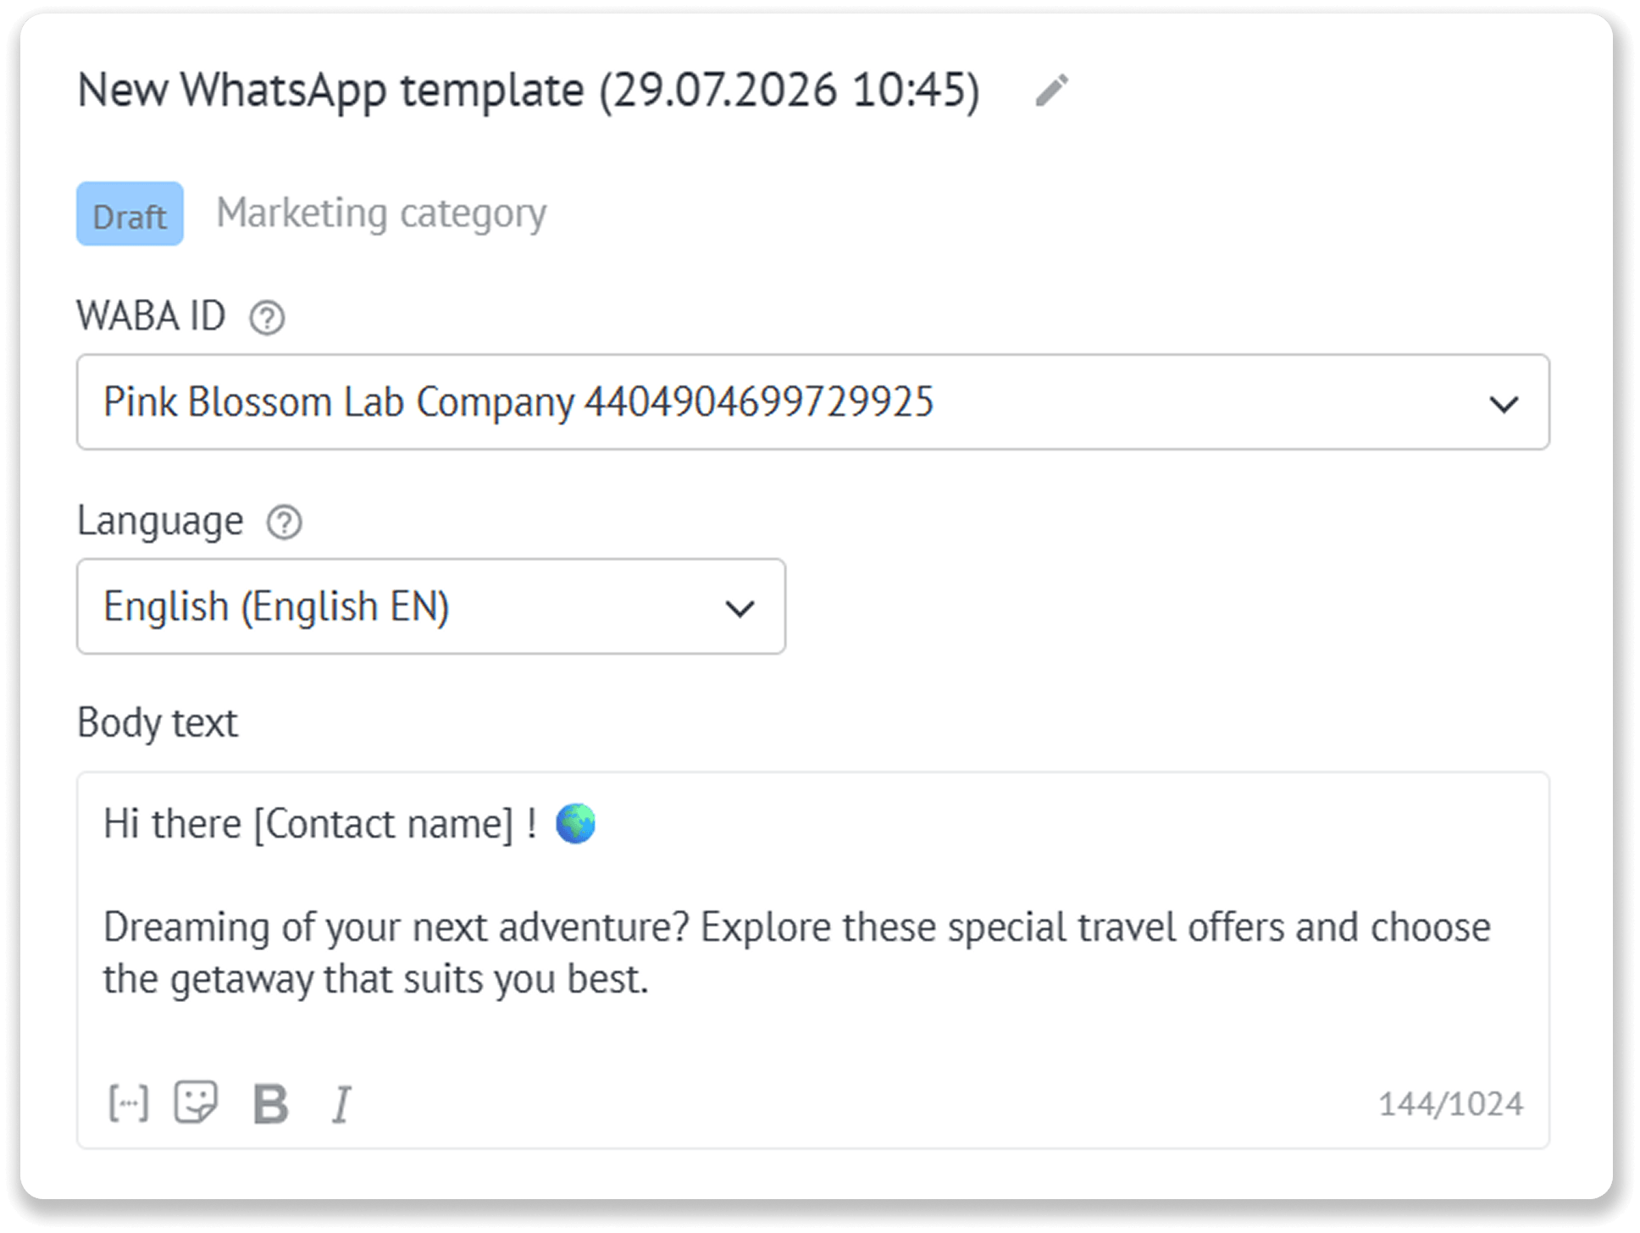Open the WABA ID help tooltip icon
Screen dimensions: 1640x1233
pos(267,318)
